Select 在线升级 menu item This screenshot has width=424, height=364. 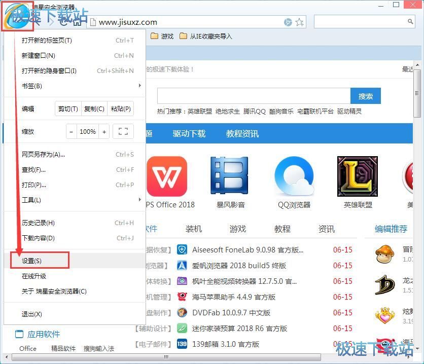pyautogui.click(x=75, y=276)
